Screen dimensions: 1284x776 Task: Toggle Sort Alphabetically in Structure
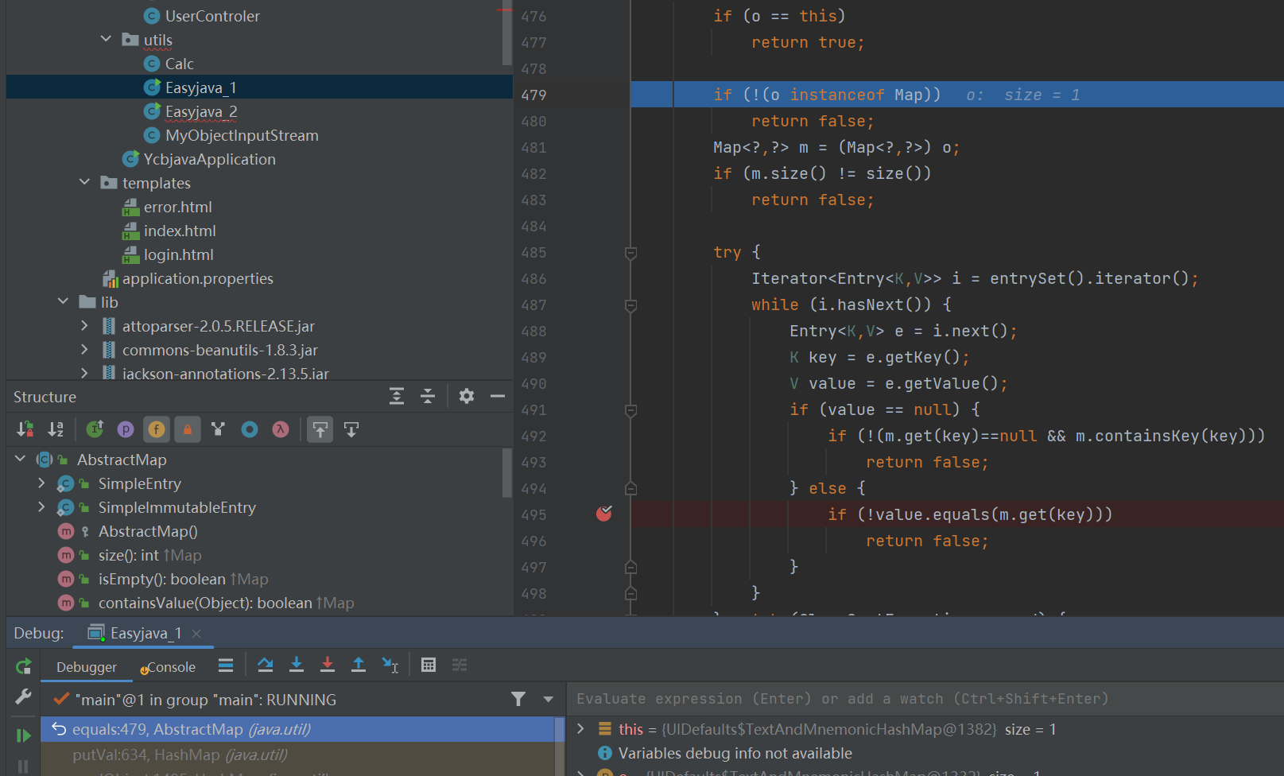tap(56, 429)
